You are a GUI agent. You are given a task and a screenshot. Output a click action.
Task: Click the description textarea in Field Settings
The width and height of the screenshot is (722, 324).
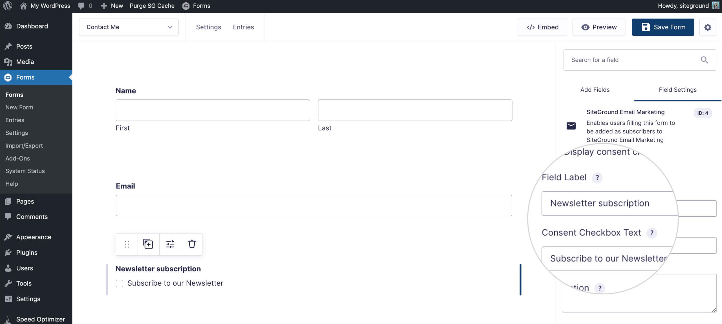point(639,293)
